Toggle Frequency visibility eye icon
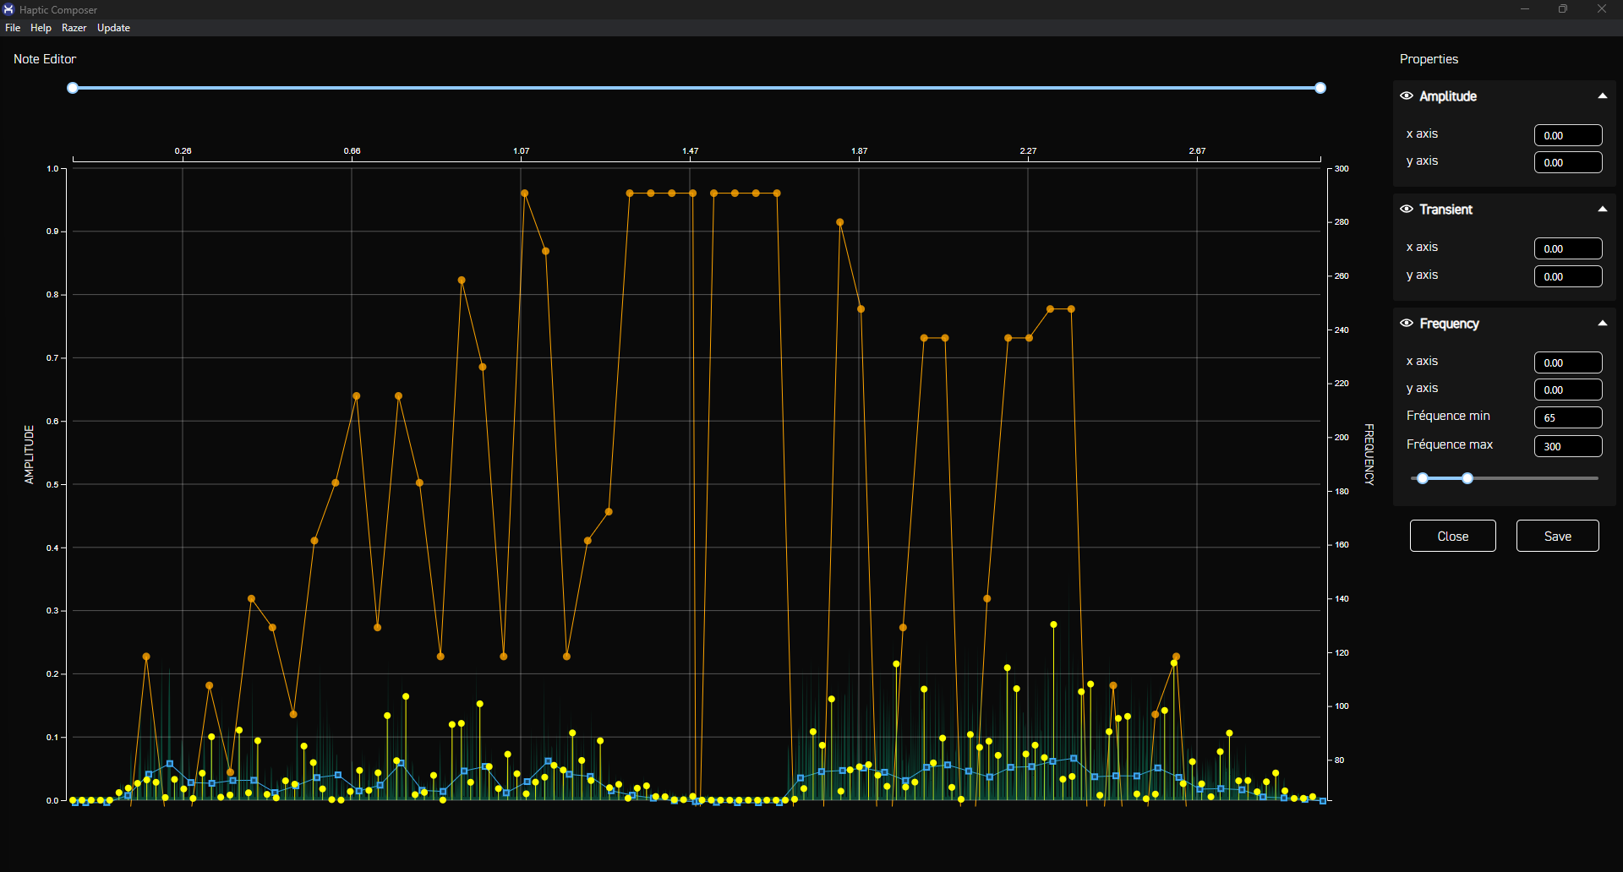This screenshot has height=872, width=1623. [1407, 324]
